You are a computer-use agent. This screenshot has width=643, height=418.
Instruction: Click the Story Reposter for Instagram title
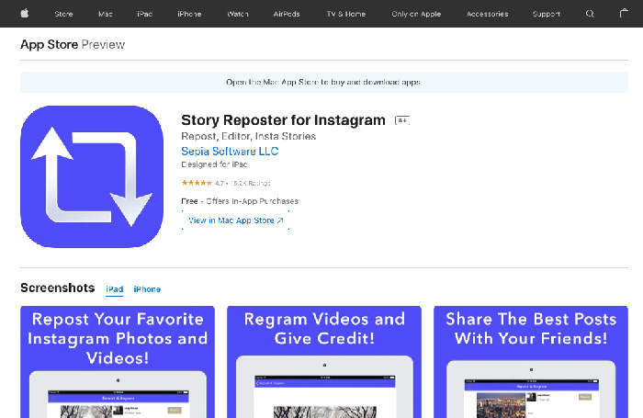[283, 120]
